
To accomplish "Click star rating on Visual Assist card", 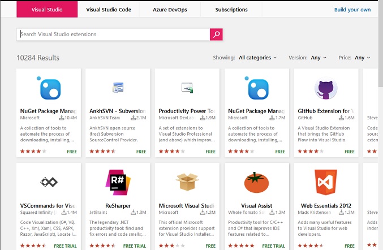I will [x=242, y=245].
